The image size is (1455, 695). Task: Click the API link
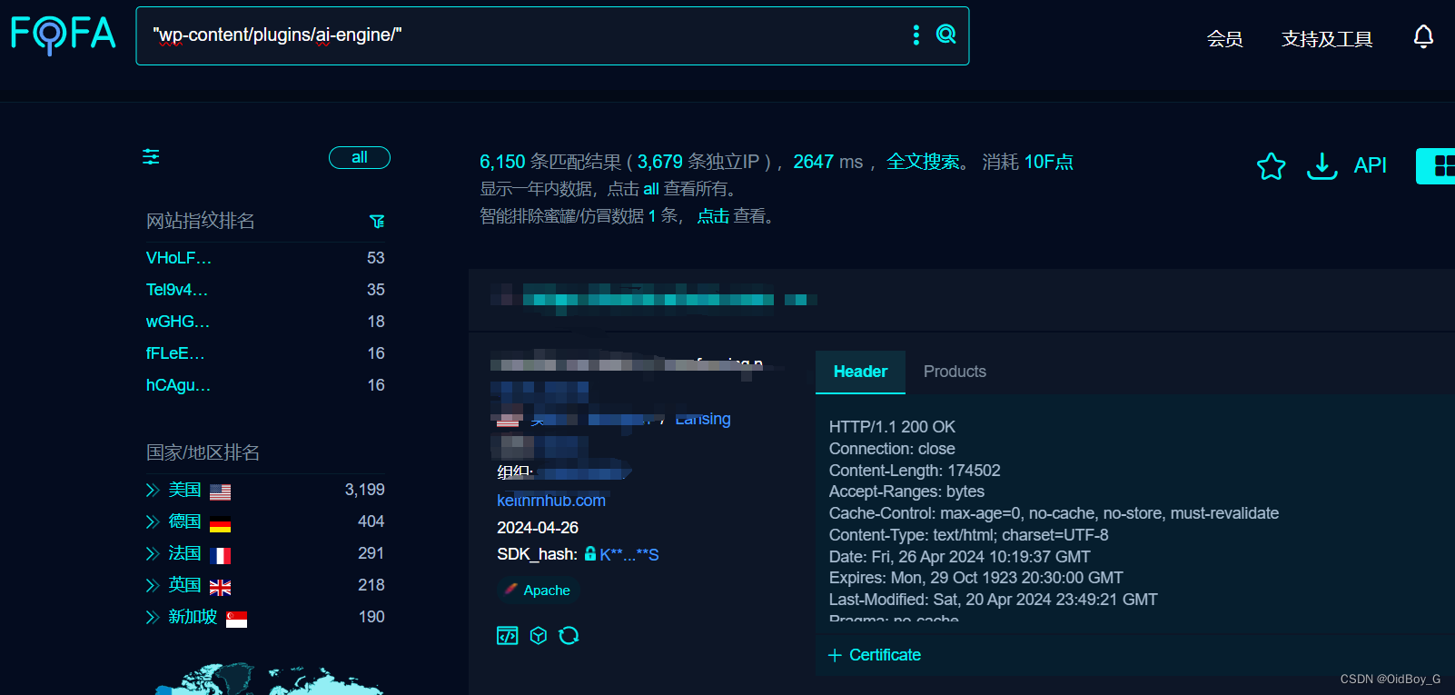coord(1370,165)
